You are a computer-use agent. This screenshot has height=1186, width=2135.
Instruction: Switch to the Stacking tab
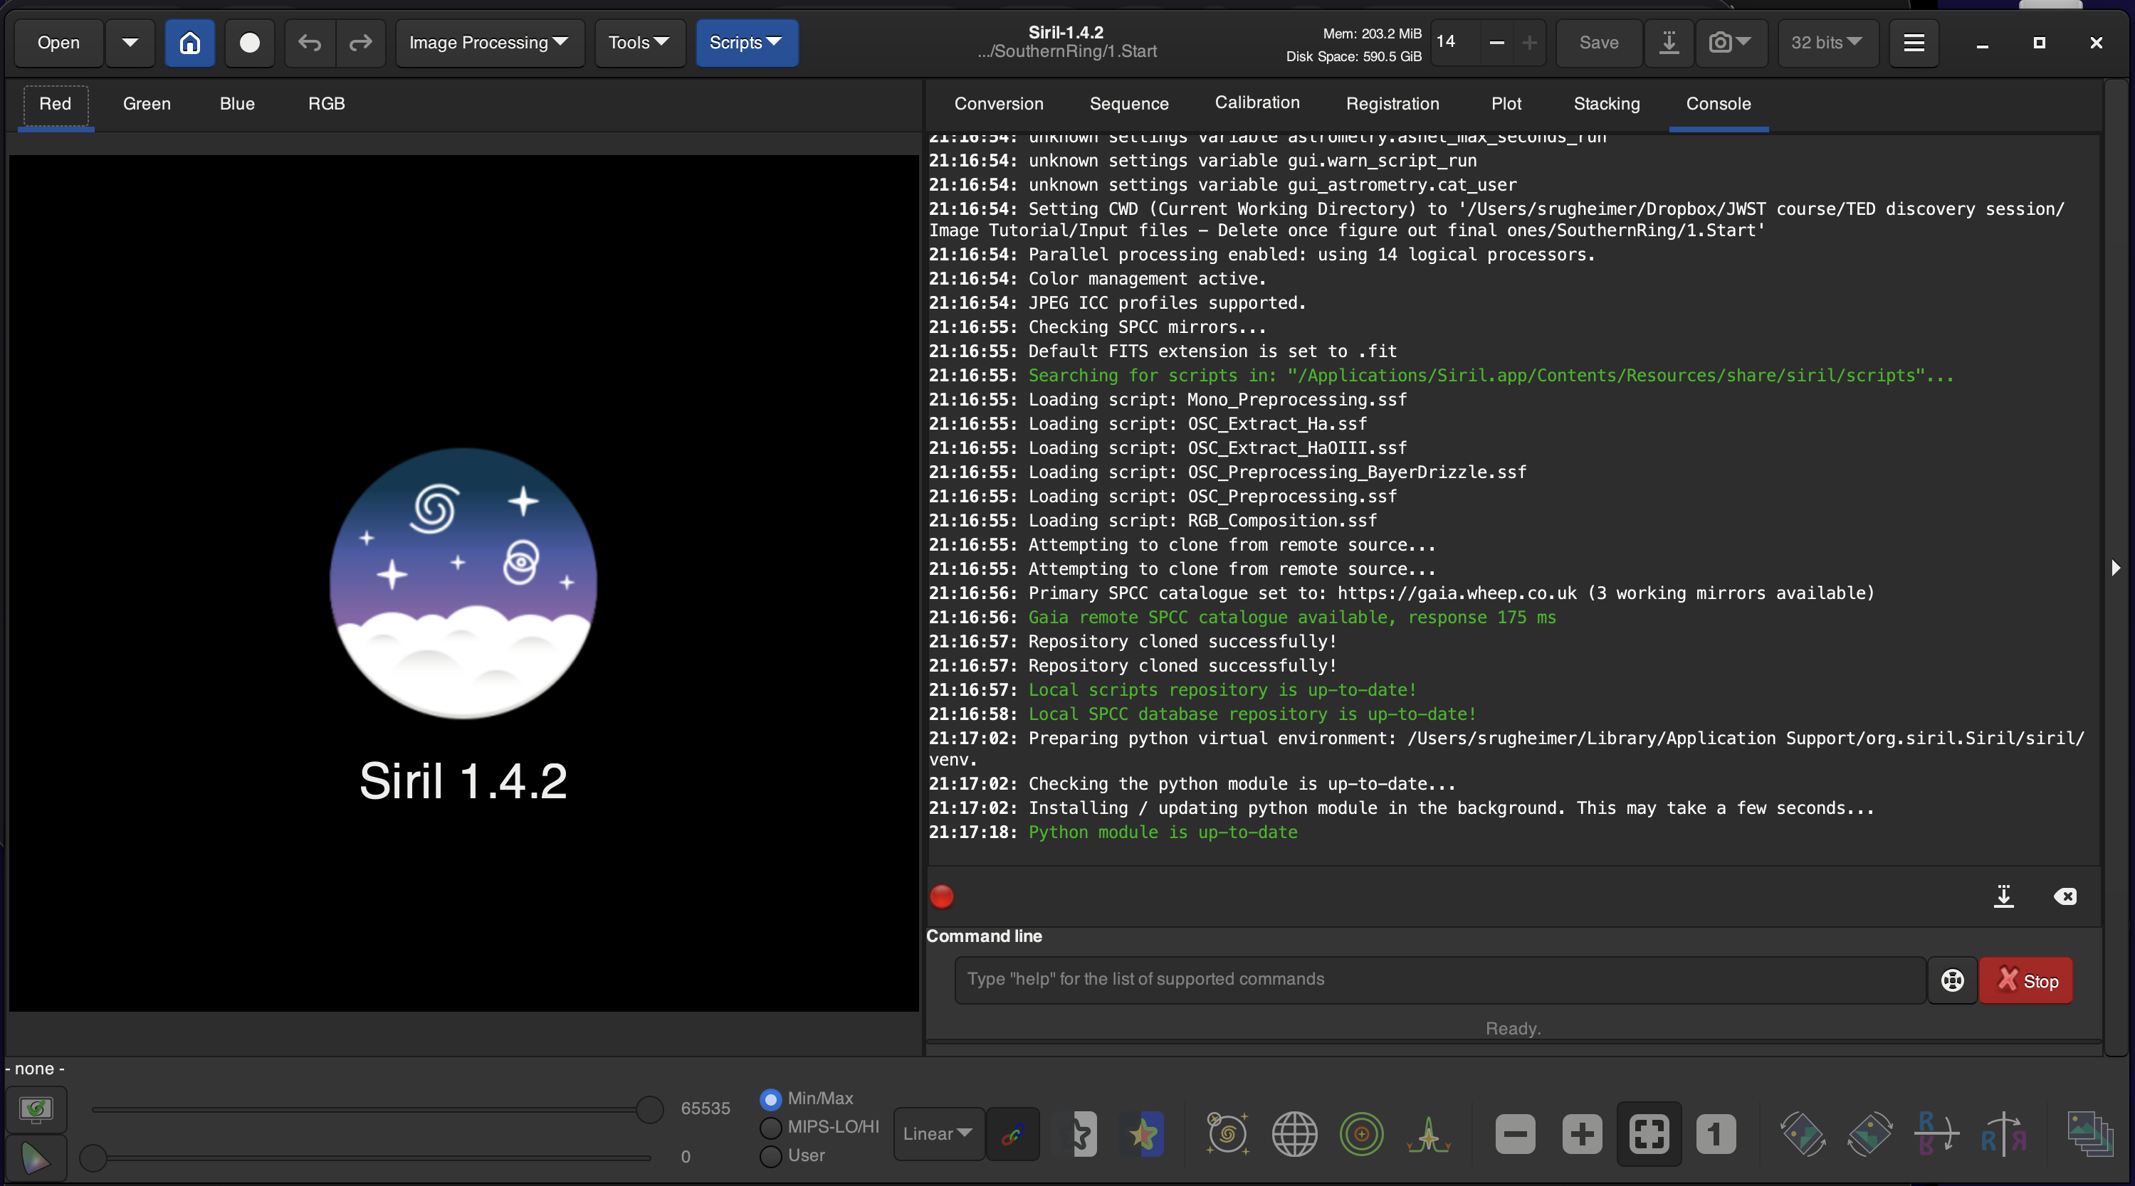[x=1606, y=104]
